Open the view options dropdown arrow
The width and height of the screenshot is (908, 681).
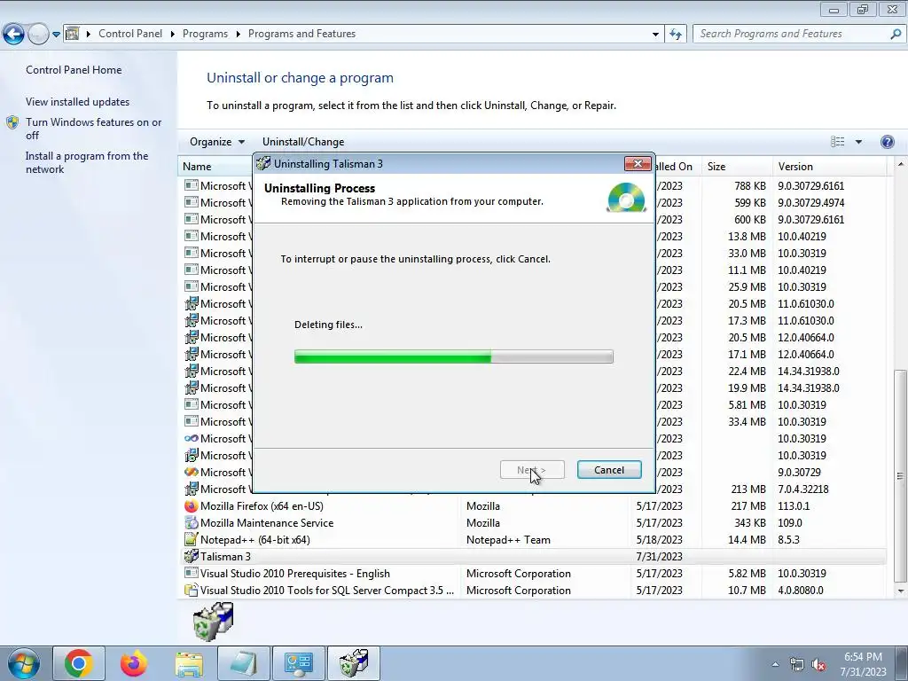click(858, 142)
